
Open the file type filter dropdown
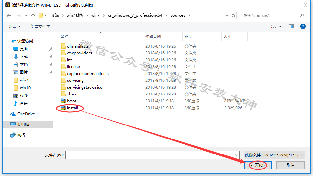point(274,155)
